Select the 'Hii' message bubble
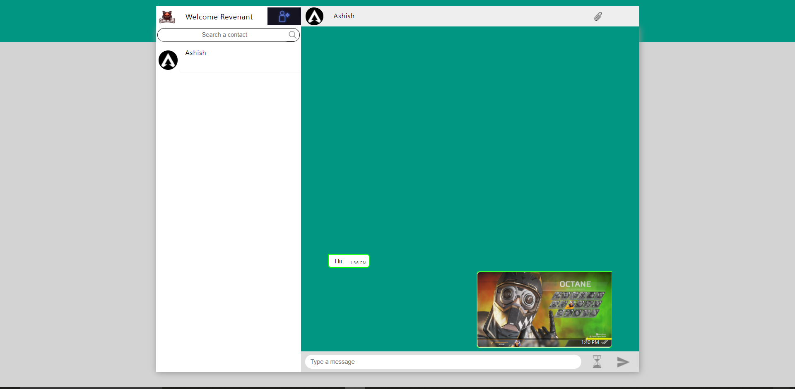 (348, 260)
